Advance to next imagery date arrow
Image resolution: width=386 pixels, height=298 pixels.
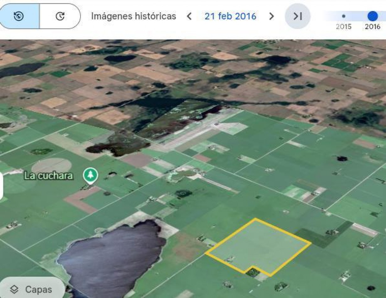[x=271, y=16]
